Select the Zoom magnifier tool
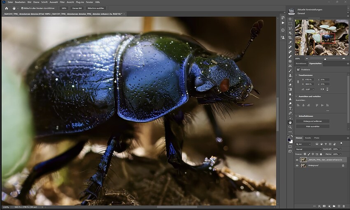 click(290, 127)
